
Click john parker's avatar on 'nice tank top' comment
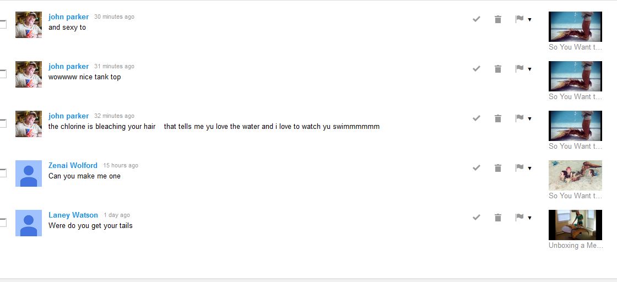pyautogui.click(x=29, y=74)
